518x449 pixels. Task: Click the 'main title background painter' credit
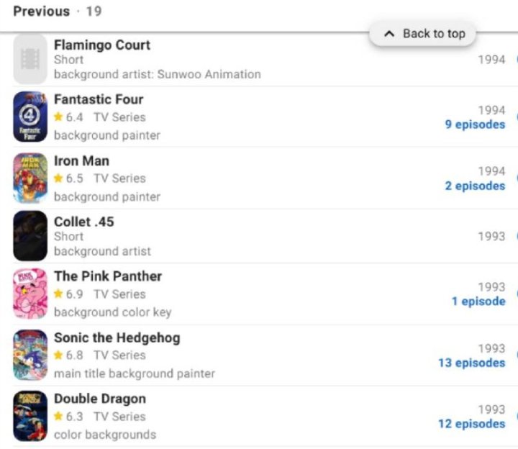click(135, 373)
